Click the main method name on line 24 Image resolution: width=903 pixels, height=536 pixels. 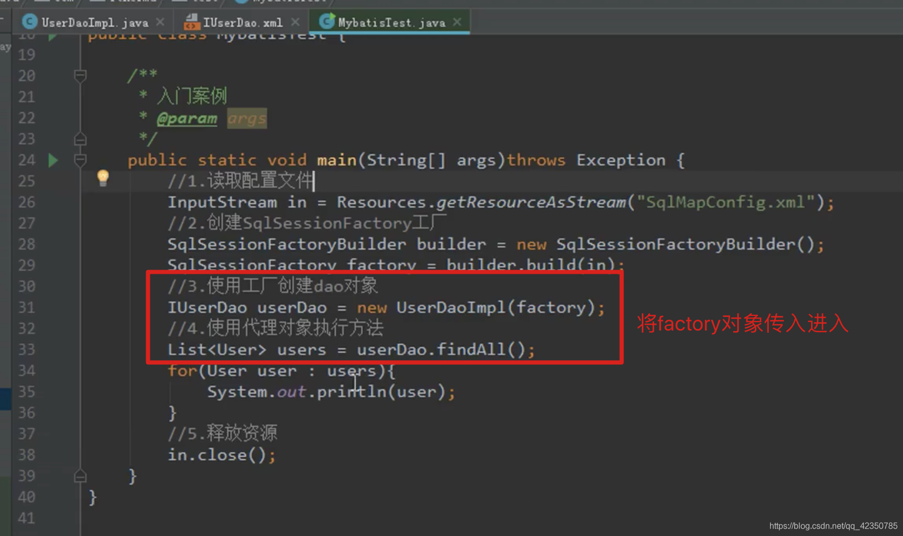tap(336, 160)
